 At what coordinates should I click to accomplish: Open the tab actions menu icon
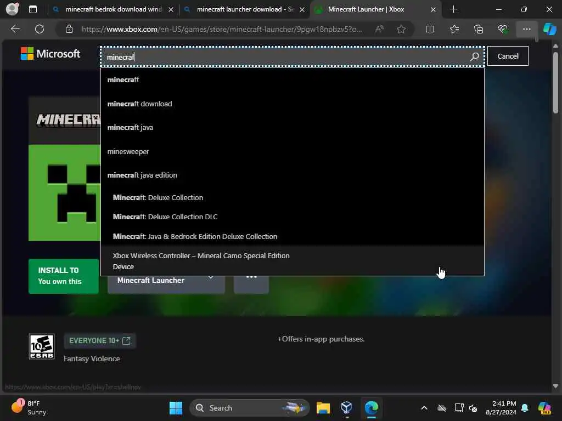pos(32,9)
